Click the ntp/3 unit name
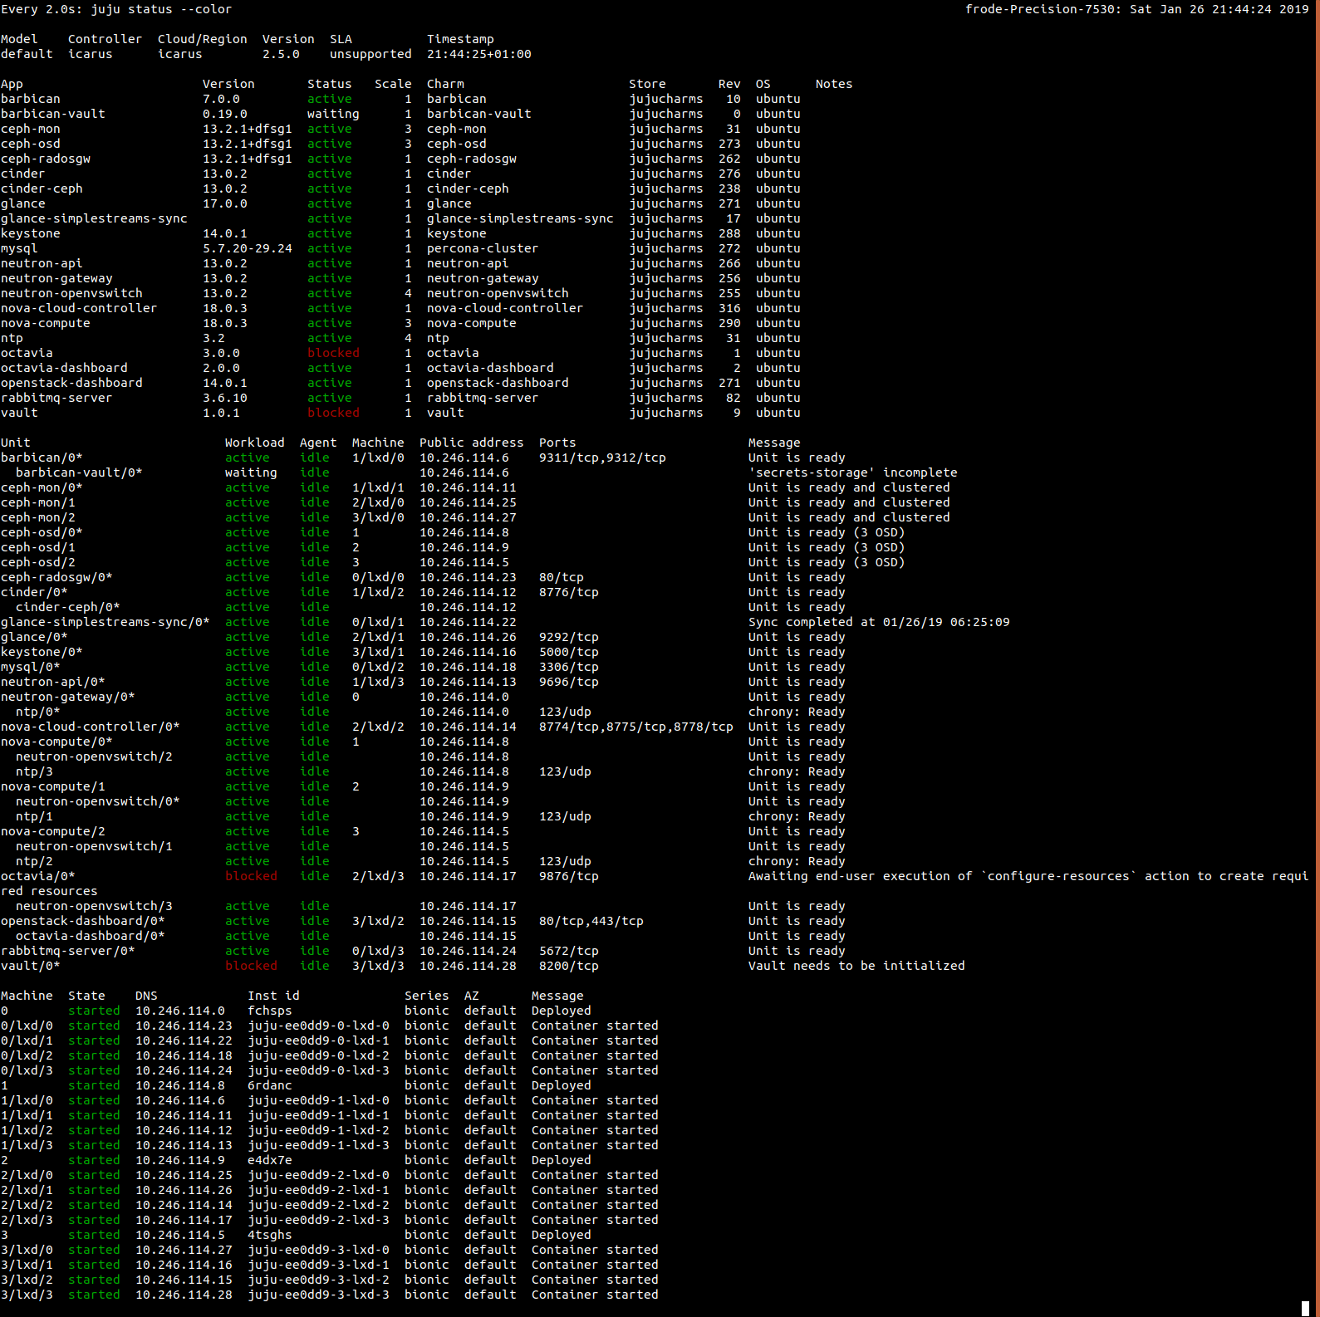Screen dimensions: 1320x1317 tap(34, 771)
